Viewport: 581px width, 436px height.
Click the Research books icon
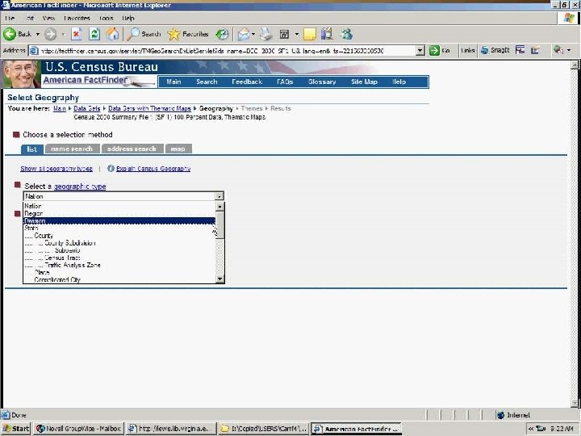point(327,34)
